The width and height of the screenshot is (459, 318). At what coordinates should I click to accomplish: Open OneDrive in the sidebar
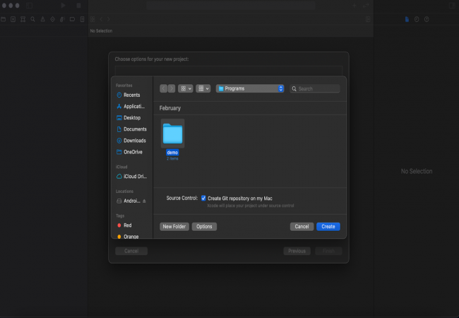click(x=132, y=152)
